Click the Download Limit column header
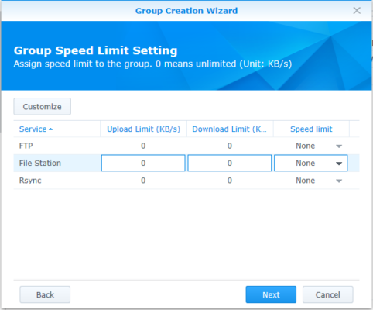The image size is (373, 310). [230, 129]
